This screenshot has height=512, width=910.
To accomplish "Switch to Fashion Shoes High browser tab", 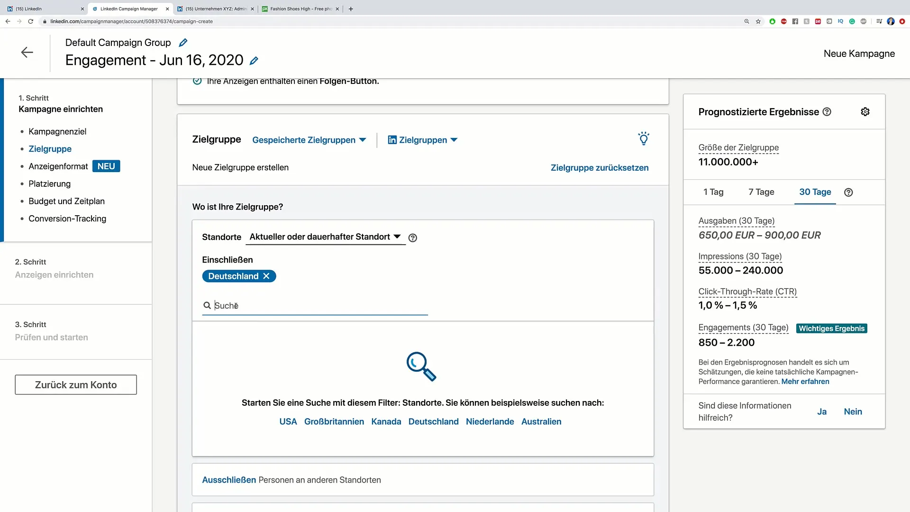I will click(x=301, y=9).
